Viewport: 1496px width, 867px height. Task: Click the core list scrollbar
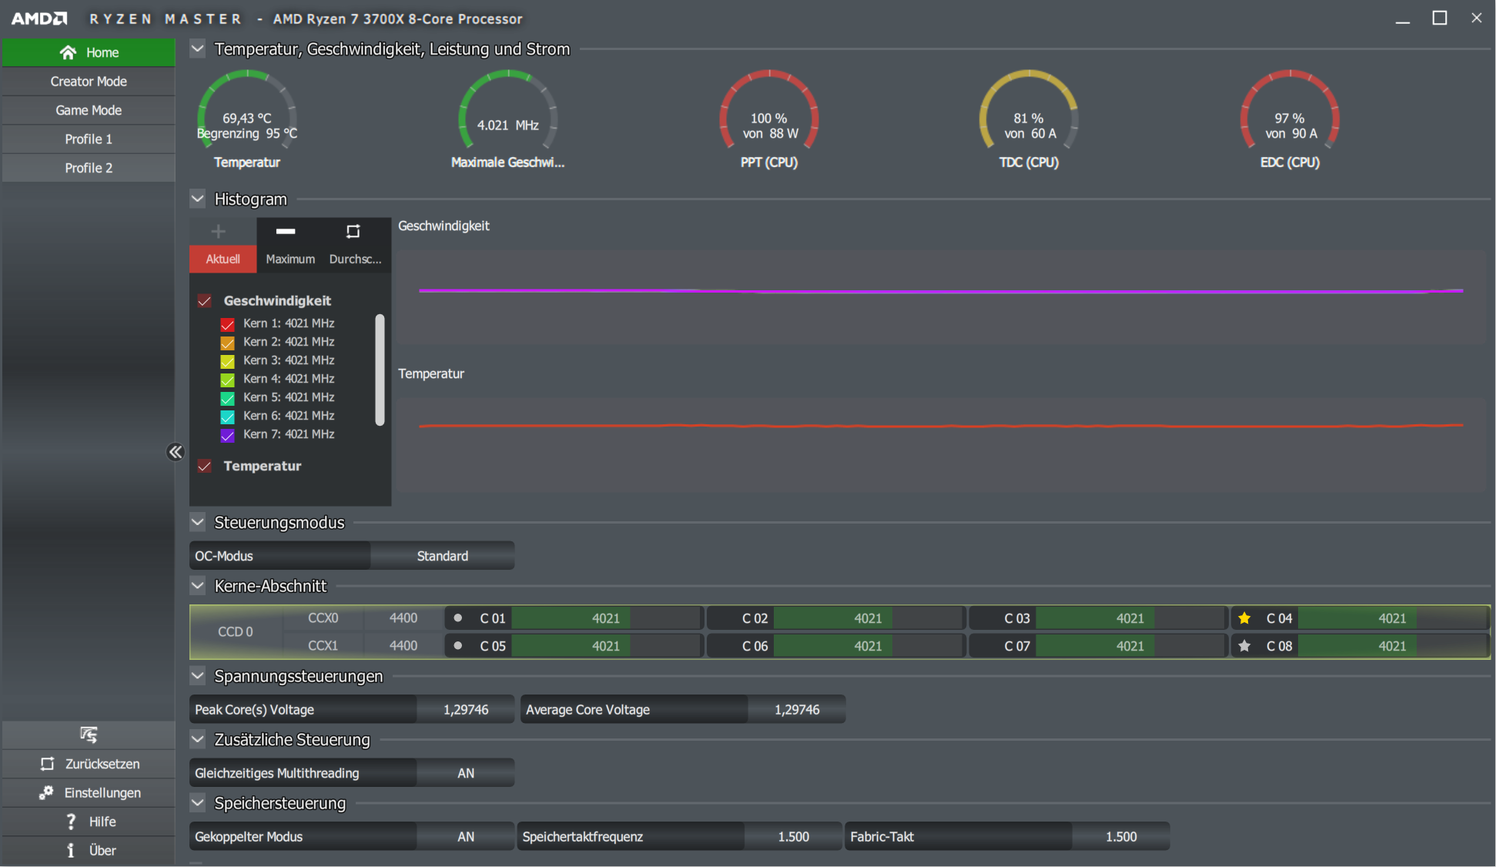pyautogui.click(x=380, y=370)
